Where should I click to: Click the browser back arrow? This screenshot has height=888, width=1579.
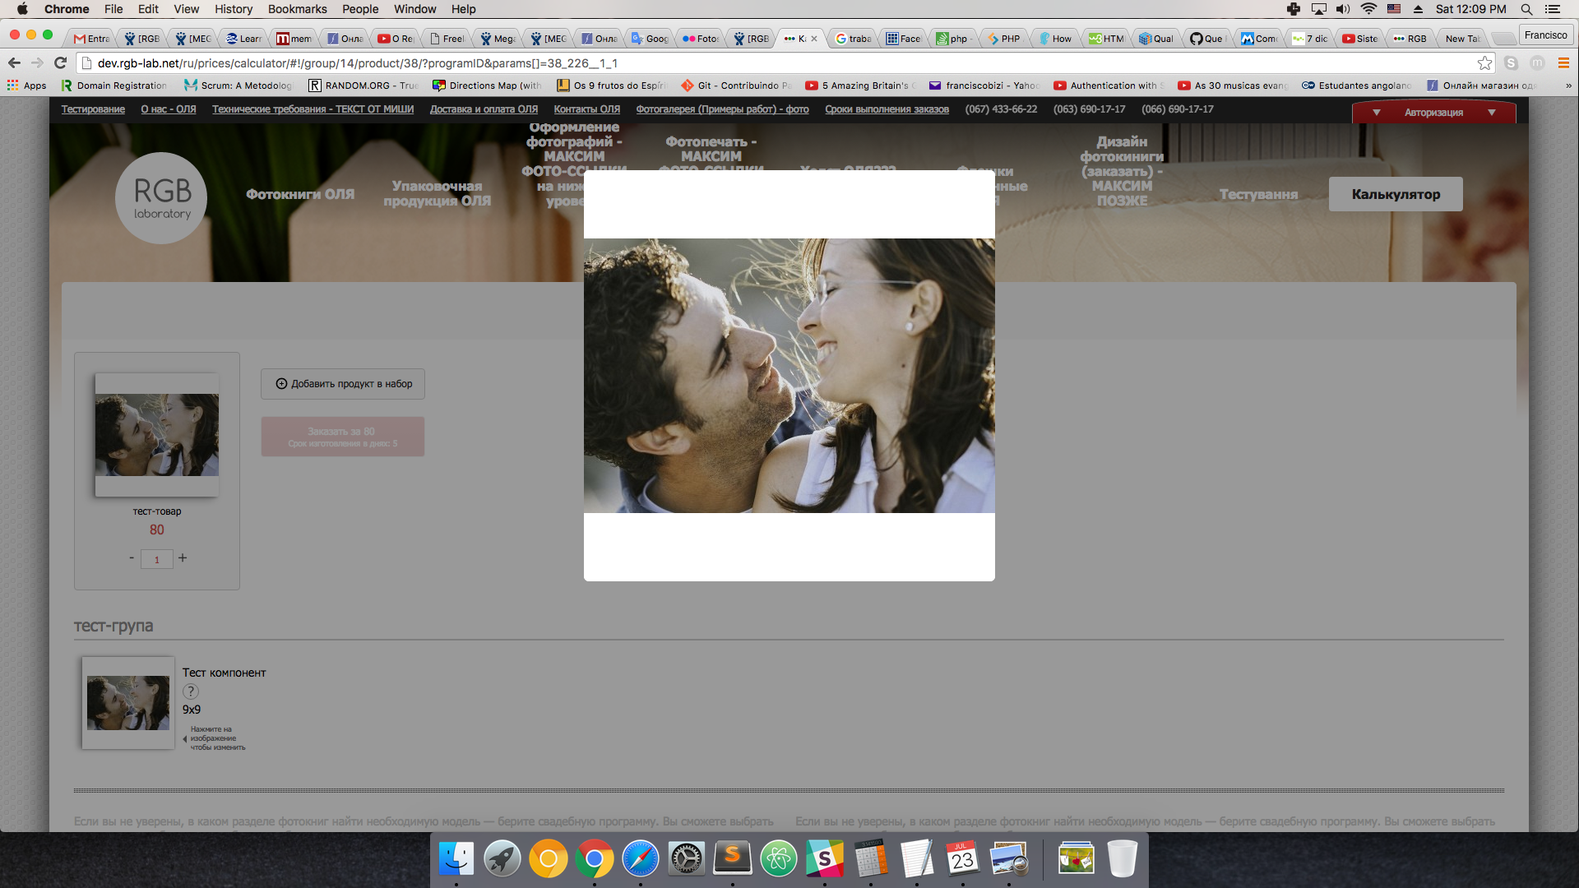[x=14, y=62]
